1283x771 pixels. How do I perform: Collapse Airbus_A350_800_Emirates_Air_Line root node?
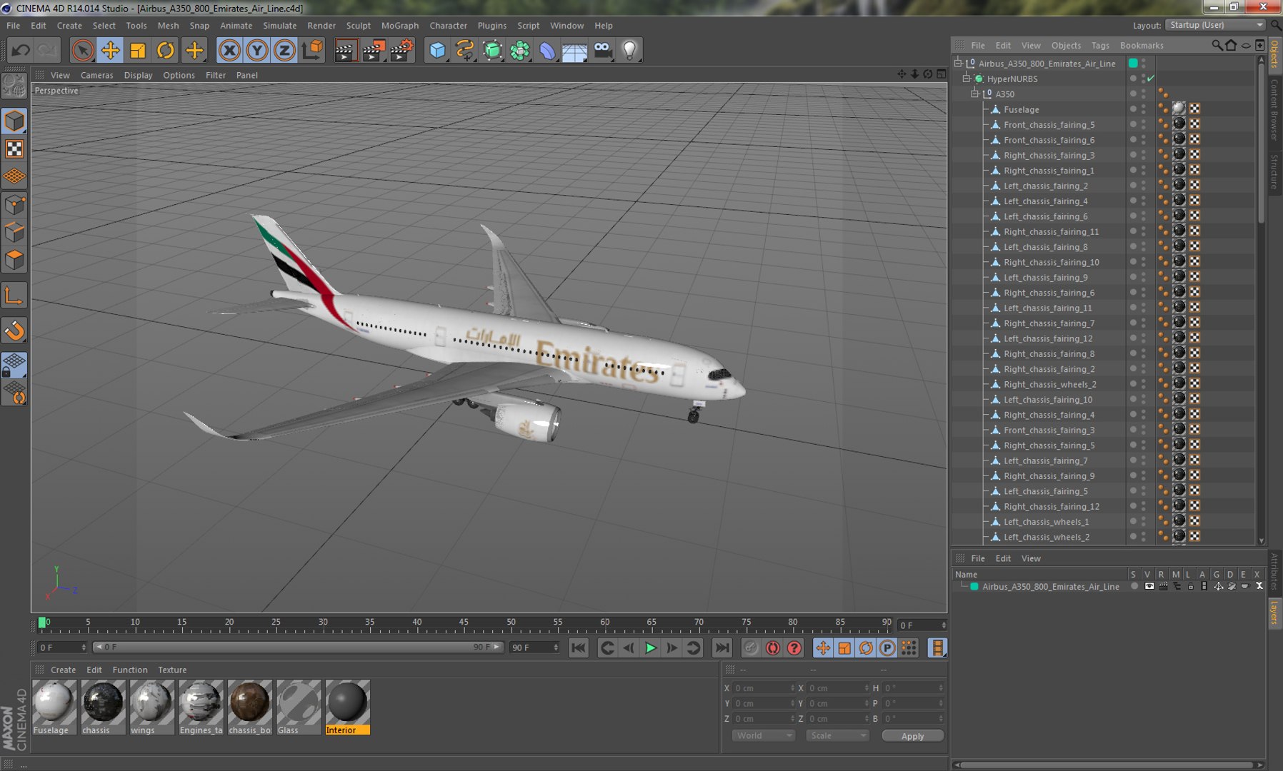pyautogui.click(x=958, y=63)
